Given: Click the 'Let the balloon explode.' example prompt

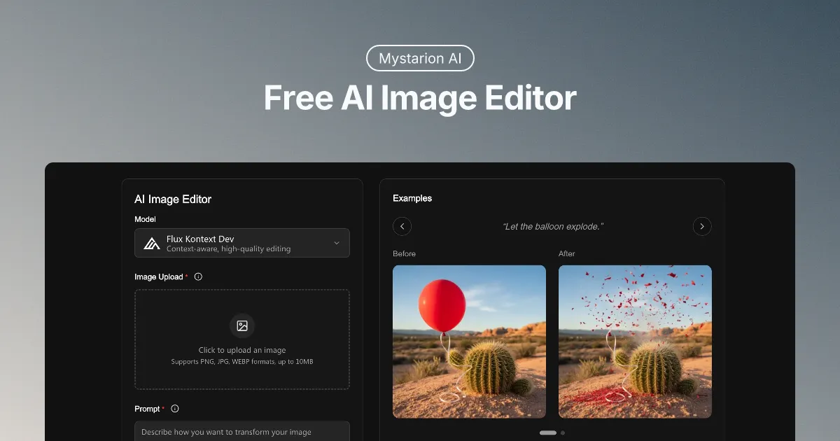Looking at the screenshot, I should click(552, 227).
